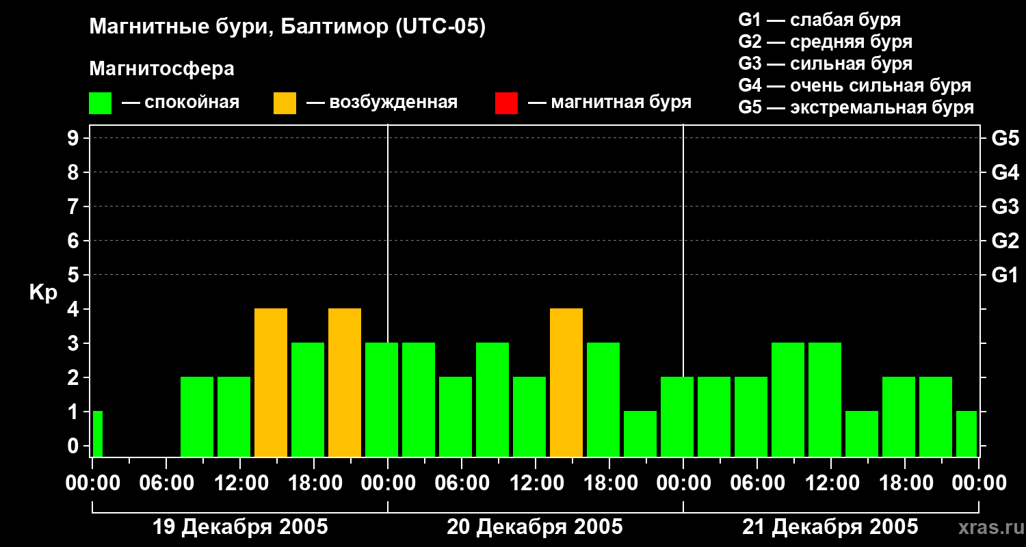Select the line 'G2 — средняя буря'
The width and height of the screenshot is (1026, 547).
pyautogui.click(x=826, y=42)
